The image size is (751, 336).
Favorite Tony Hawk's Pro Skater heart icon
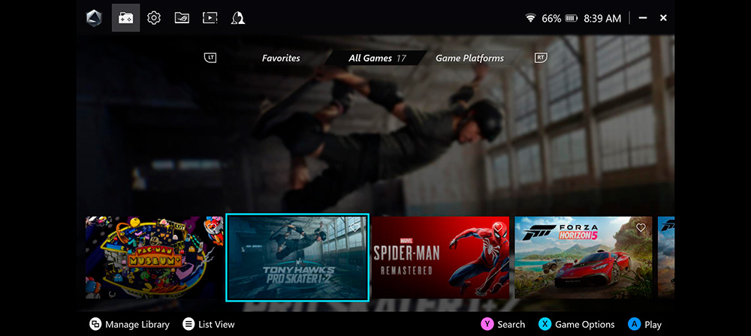coord(355,228)
